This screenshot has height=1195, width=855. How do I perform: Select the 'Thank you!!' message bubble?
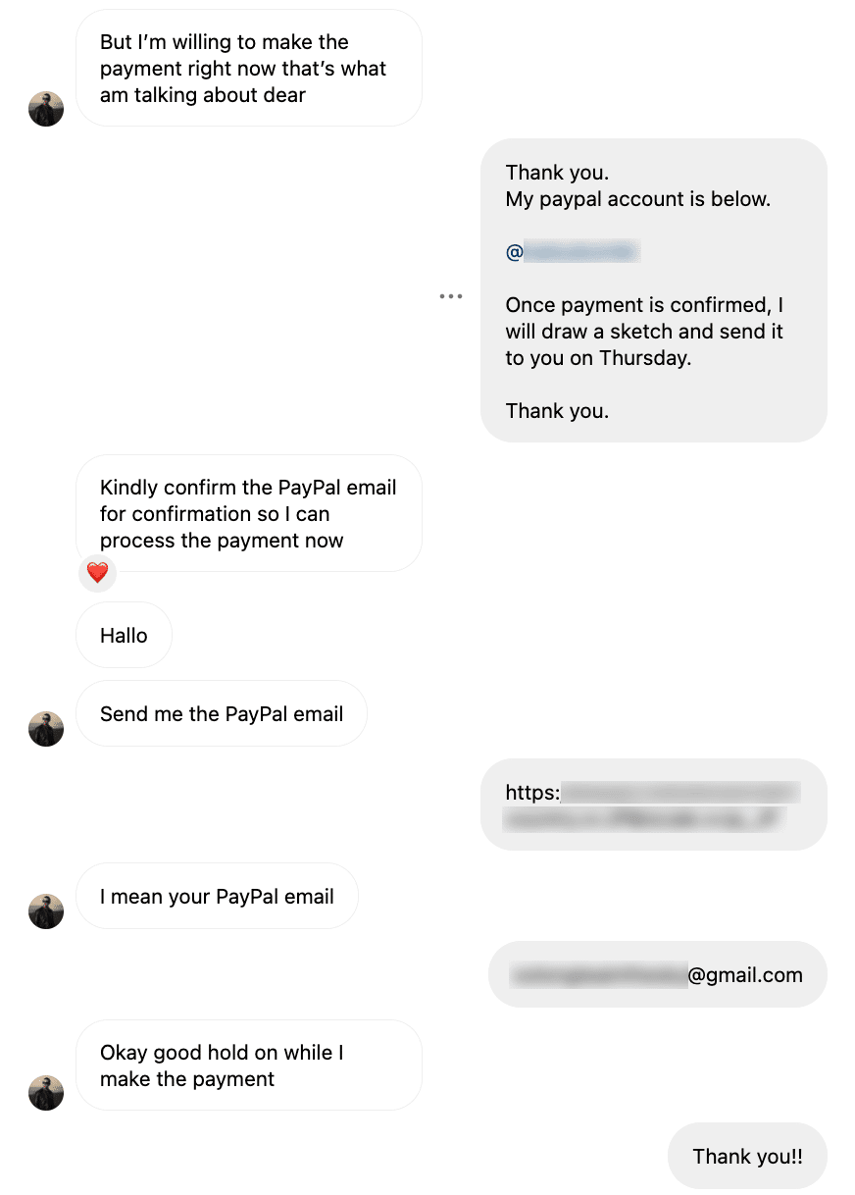click(x=747, y=1156)
